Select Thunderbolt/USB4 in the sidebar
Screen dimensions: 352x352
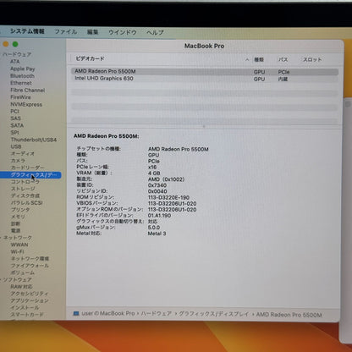point(34,140)
